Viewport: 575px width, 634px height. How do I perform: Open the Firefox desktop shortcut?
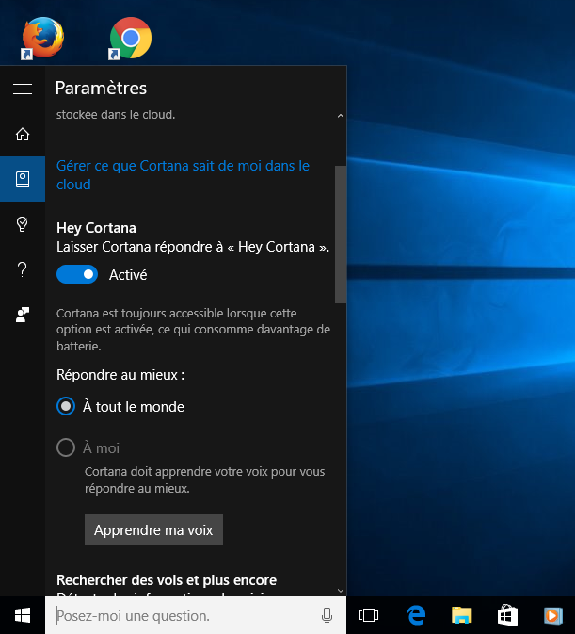click(x=42, y=38)
